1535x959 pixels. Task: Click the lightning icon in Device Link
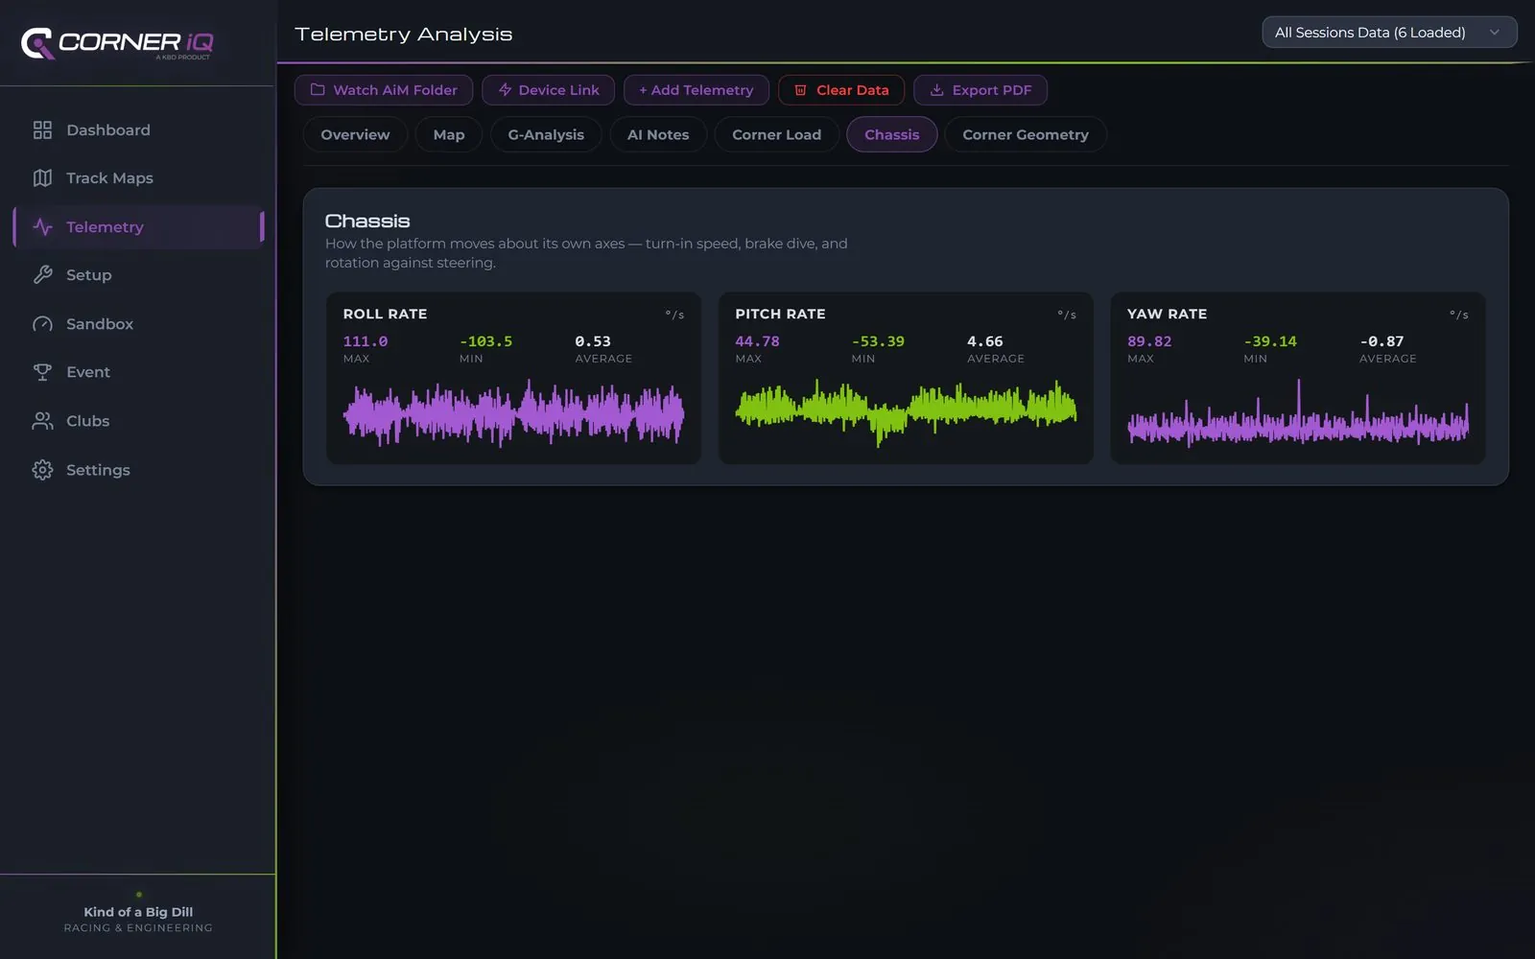[505, 90]
